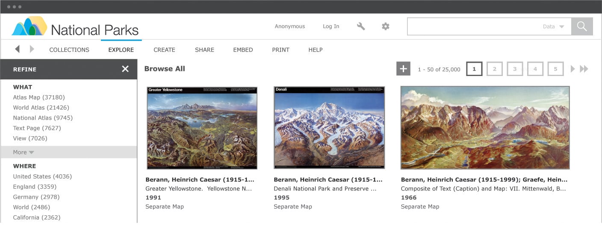Go to next results page arrow
The width and height of the screenshot is (602, 246).
573,69
